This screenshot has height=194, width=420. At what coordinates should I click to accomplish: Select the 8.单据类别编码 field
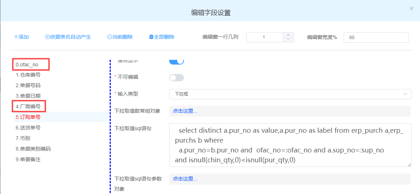33,149
